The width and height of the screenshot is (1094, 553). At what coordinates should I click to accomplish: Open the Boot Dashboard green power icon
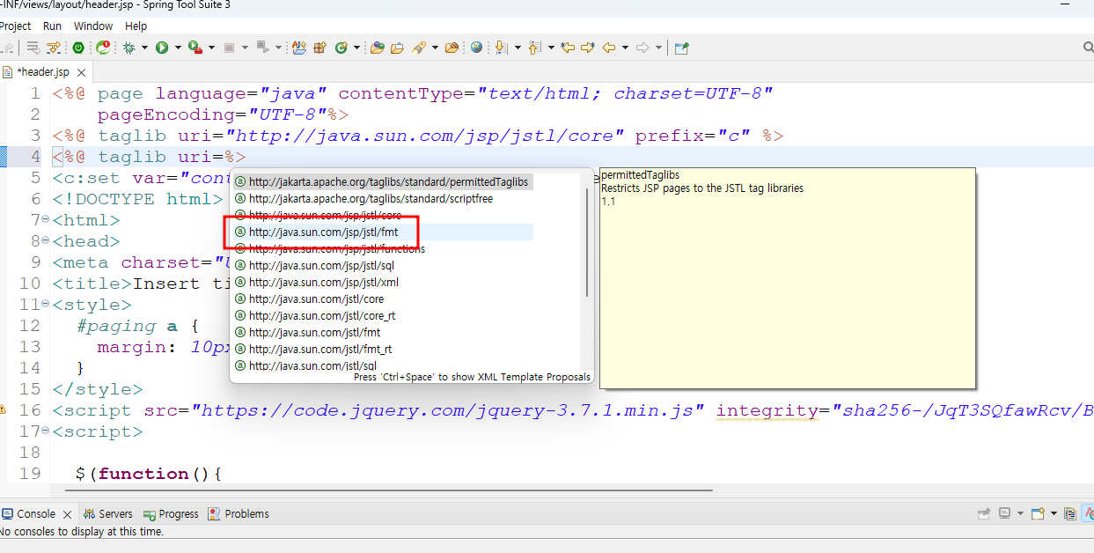pos(78,48)
